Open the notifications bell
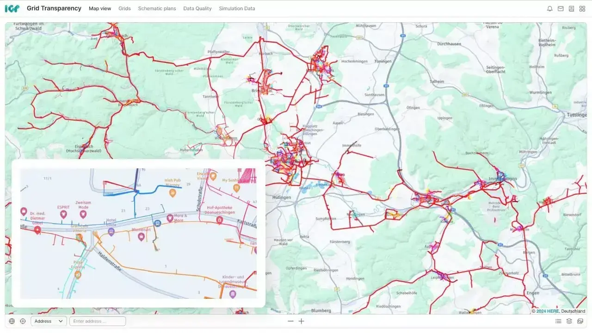Viewport: 592px width, 333px height. (549, 8)
